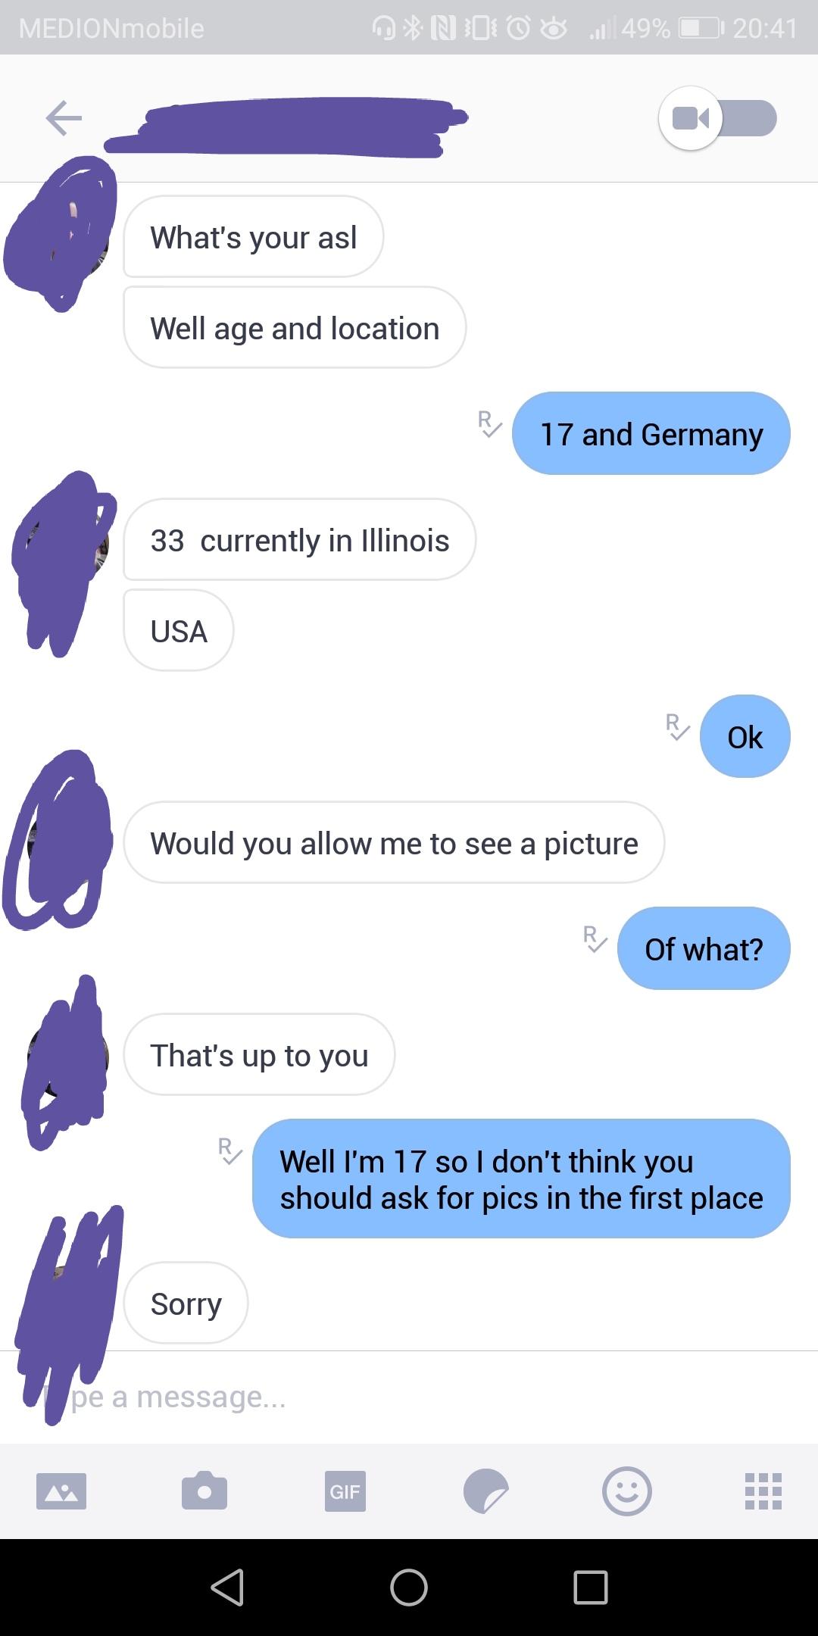This screenshot has width=818, height=1636.
Task: Open the more options grid icon
Action: [763, 1491]
